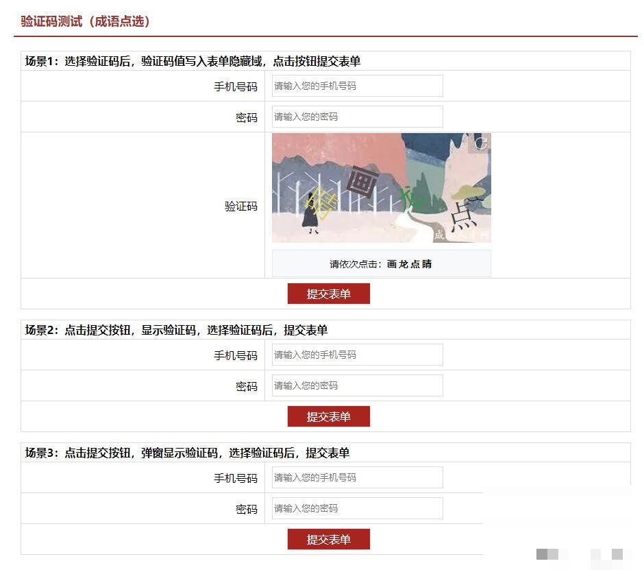Click the captcha landscape image
644x570 pixels.
pos(382,187)
